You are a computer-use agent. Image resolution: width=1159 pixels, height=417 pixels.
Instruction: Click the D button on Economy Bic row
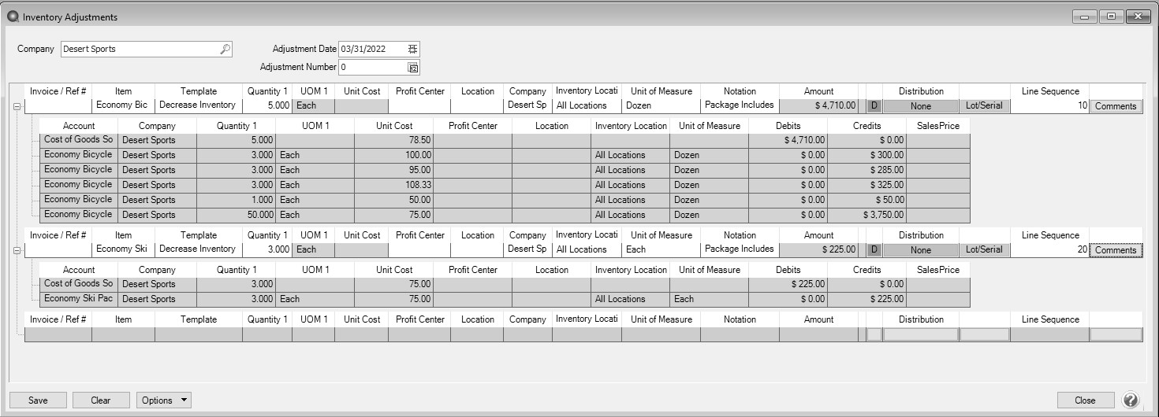[874, 105]
